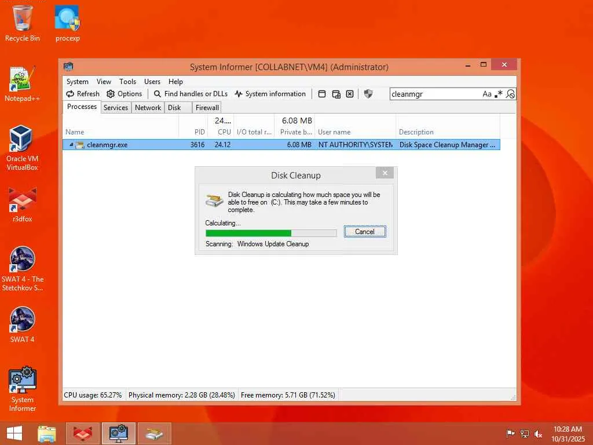Click the find window and thread icon
Screen dimensions: 593x445
coord(336,94)
